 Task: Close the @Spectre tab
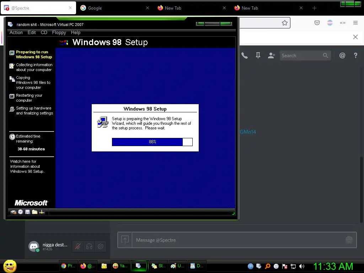[x=70, y=8]
